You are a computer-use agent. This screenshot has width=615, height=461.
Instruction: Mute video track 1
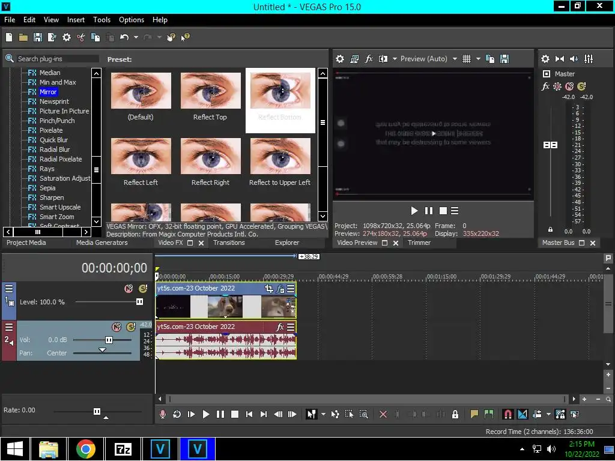pos(129,289)
